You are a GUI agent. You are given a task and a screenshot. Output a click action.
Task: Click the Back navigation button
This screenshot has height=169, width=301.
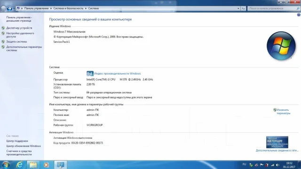(3, 8)
